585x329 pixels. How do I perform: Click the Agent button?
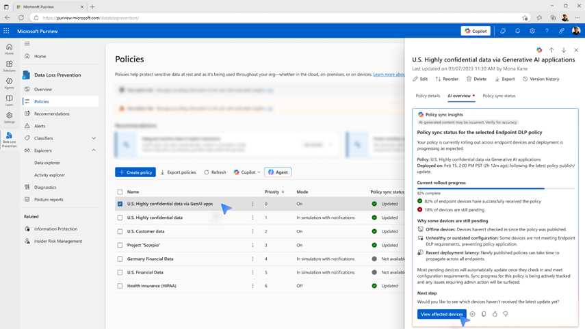point(278,172)
